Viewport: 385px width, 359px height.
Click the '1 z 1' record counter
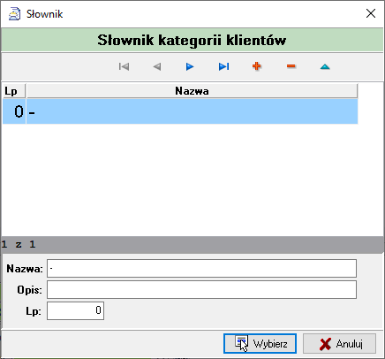click(x=19, y=244)
